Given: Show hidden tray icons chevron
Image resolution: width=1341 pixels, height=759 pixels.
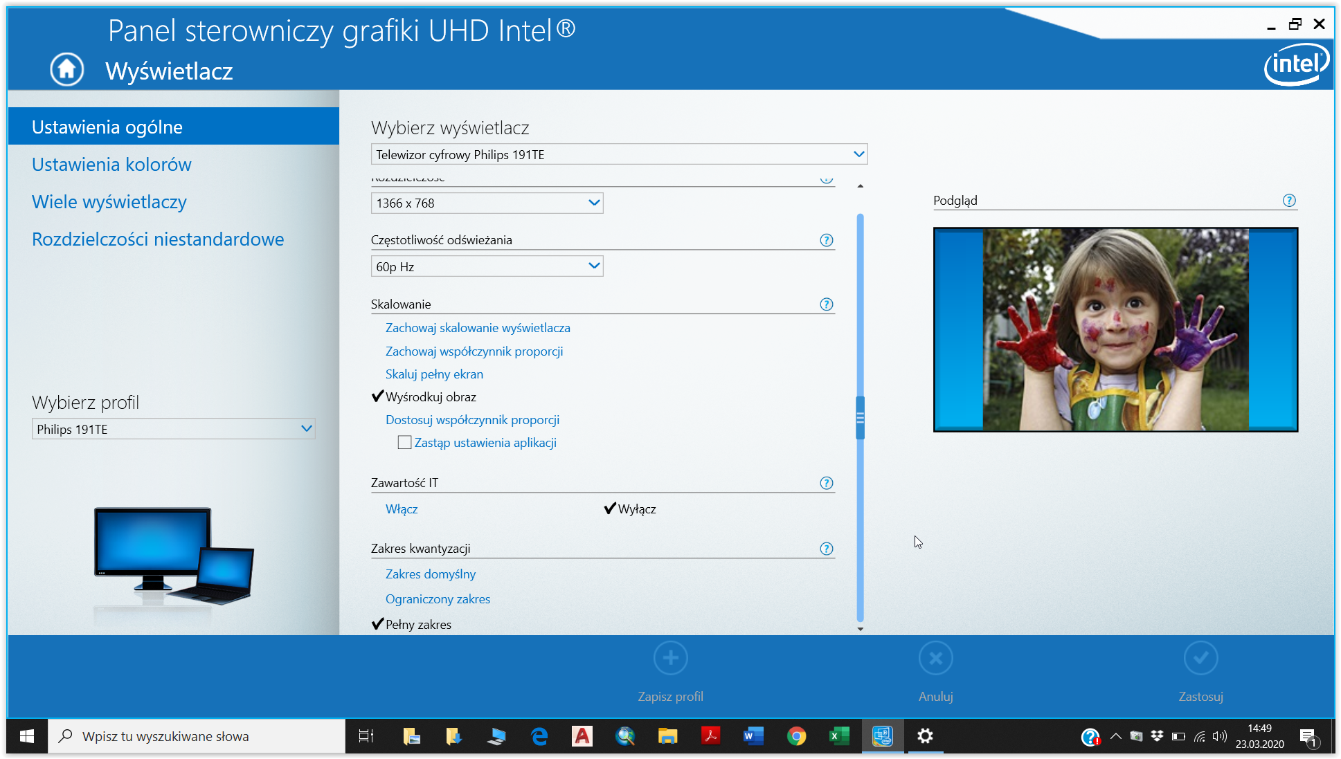Looking at the screenshot, I should coord(1115,736).
